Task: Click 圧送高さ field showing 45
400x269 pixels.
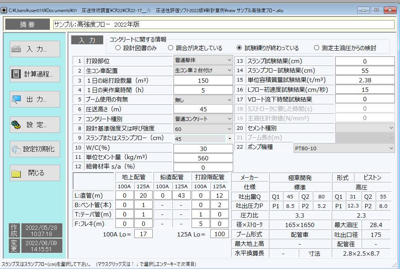Action: click(203, 109)
